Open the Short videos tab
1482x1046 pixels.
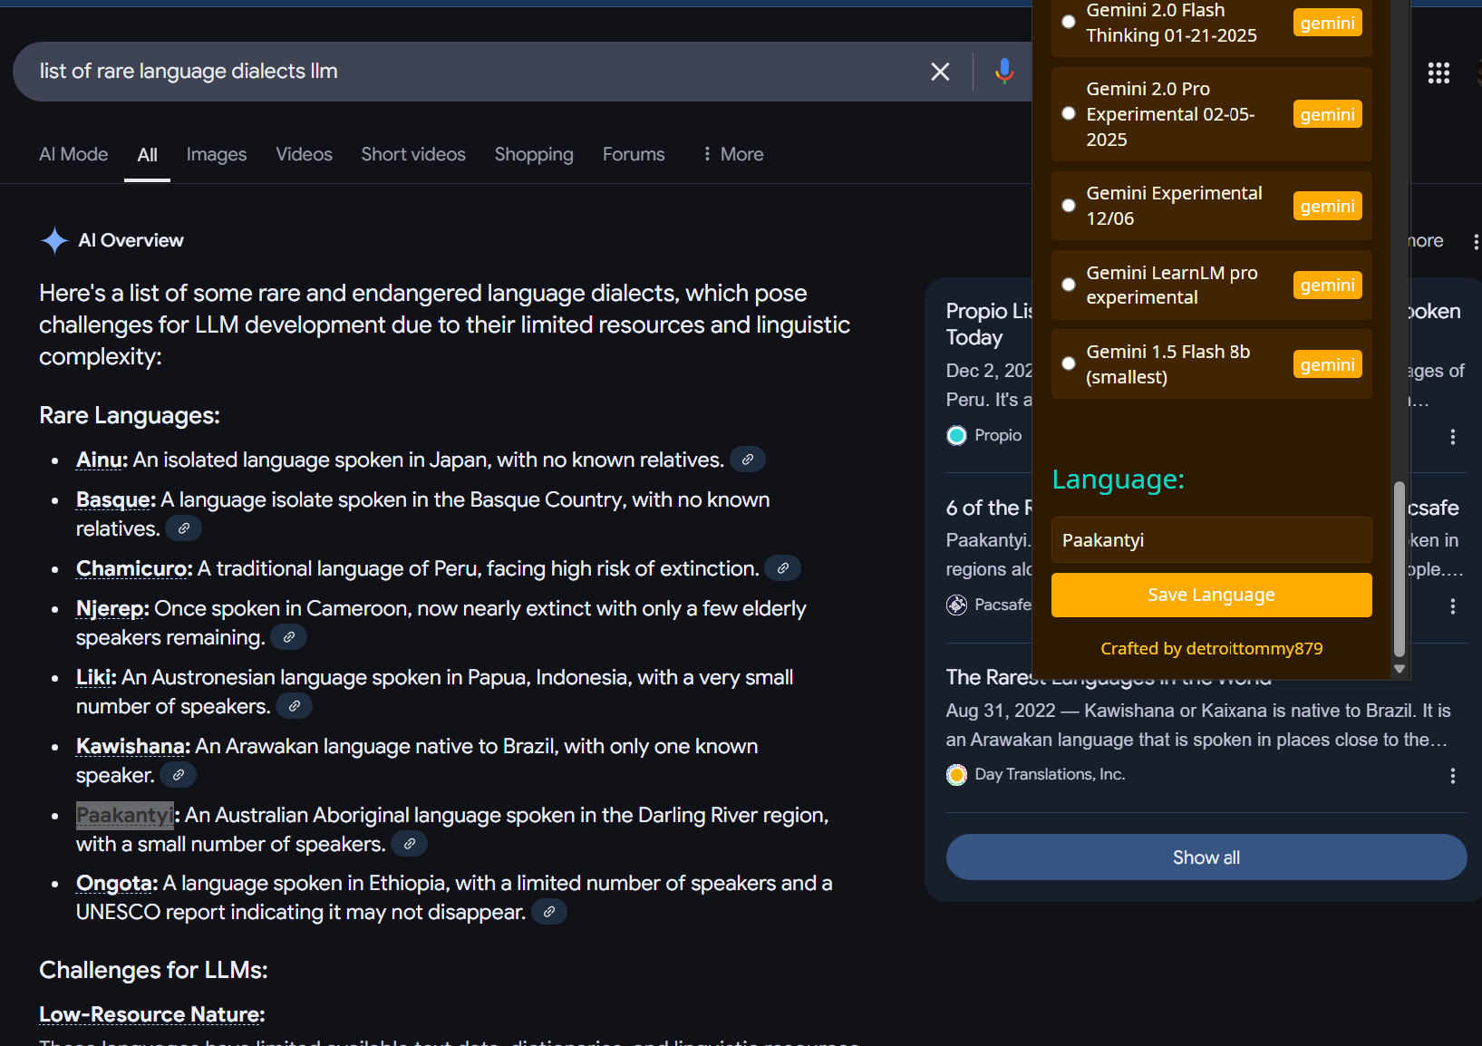(x=413, y=154)
